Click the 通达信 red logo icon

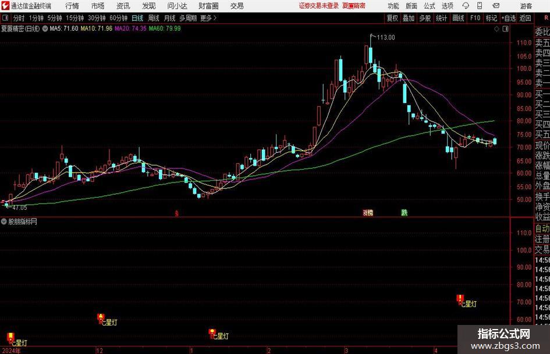(5, 6)
